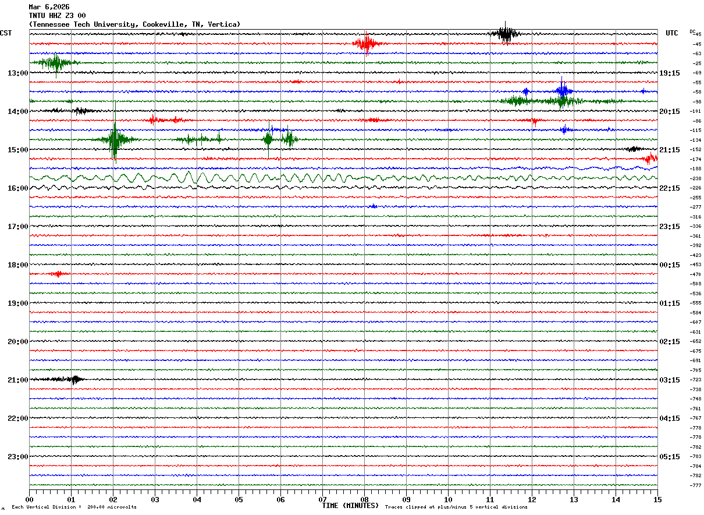Click the Tennessee Tech University station description
704x515 pixels.
(134, 24)
